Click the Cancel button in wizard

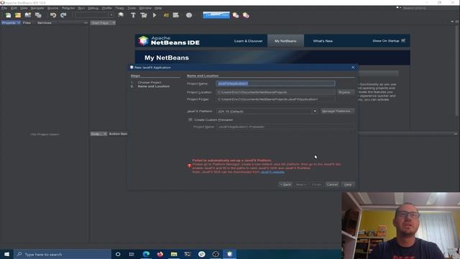click(x=332, y=184)
